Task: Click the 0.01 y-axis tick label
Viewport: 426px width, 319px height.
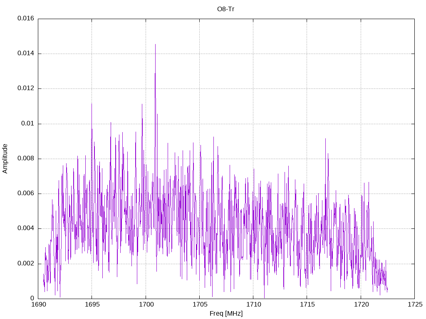Action: [28, 124]
